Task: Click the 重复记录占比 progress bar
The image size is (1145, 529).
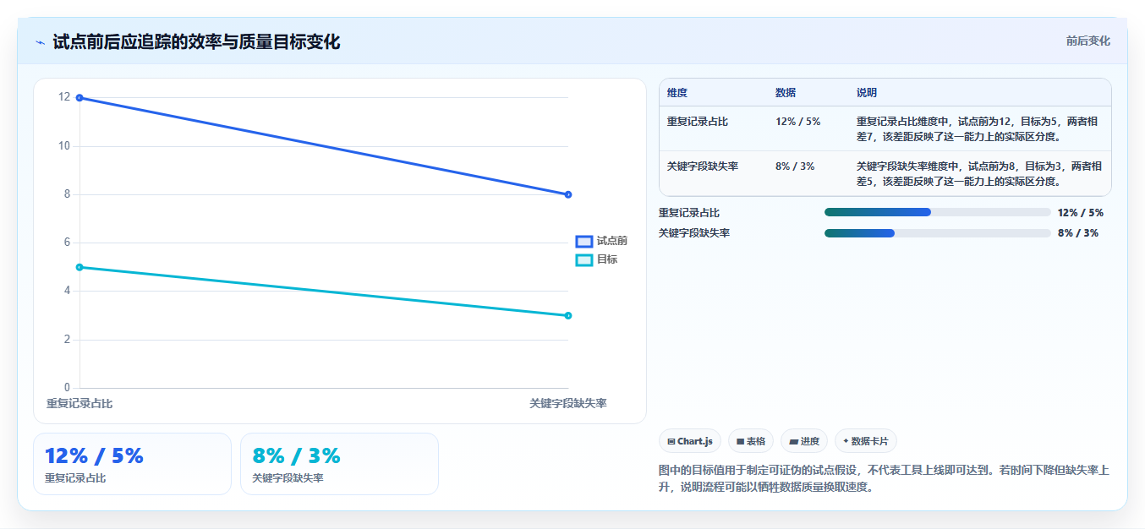Action: point(938,212)
